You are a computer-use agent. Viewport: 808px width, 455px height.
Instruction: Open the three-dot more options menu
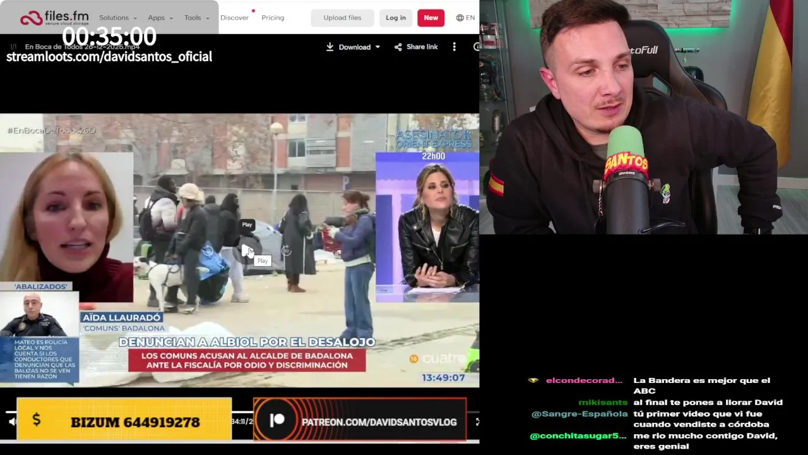[x=454, y=47]
